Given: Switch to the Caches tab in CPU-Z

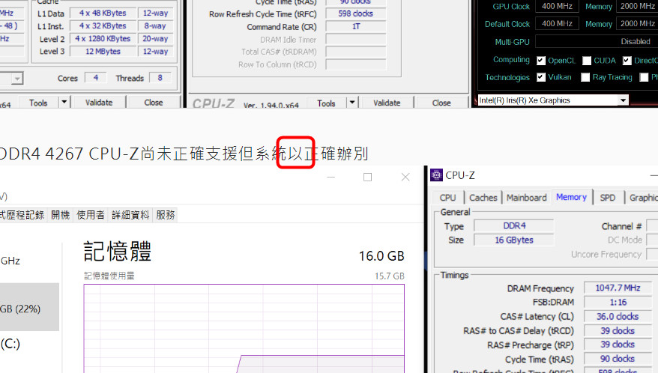Looking at the screenshot, I should (483, 198).
